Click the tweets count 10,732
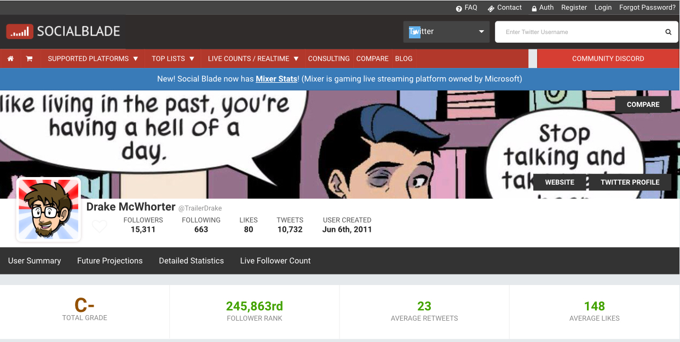This screenshot has height=342, width=680. pyautogui.click(x=290, y=230)
